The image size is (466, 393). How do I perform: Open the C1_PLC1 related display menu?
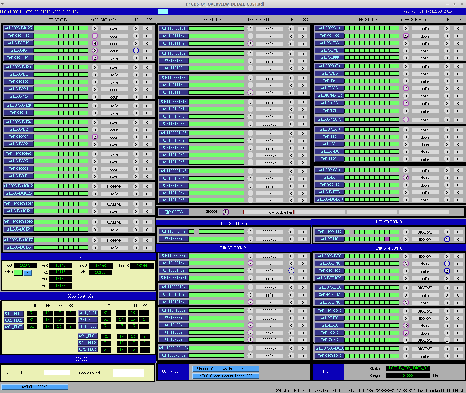coord(14,314)
